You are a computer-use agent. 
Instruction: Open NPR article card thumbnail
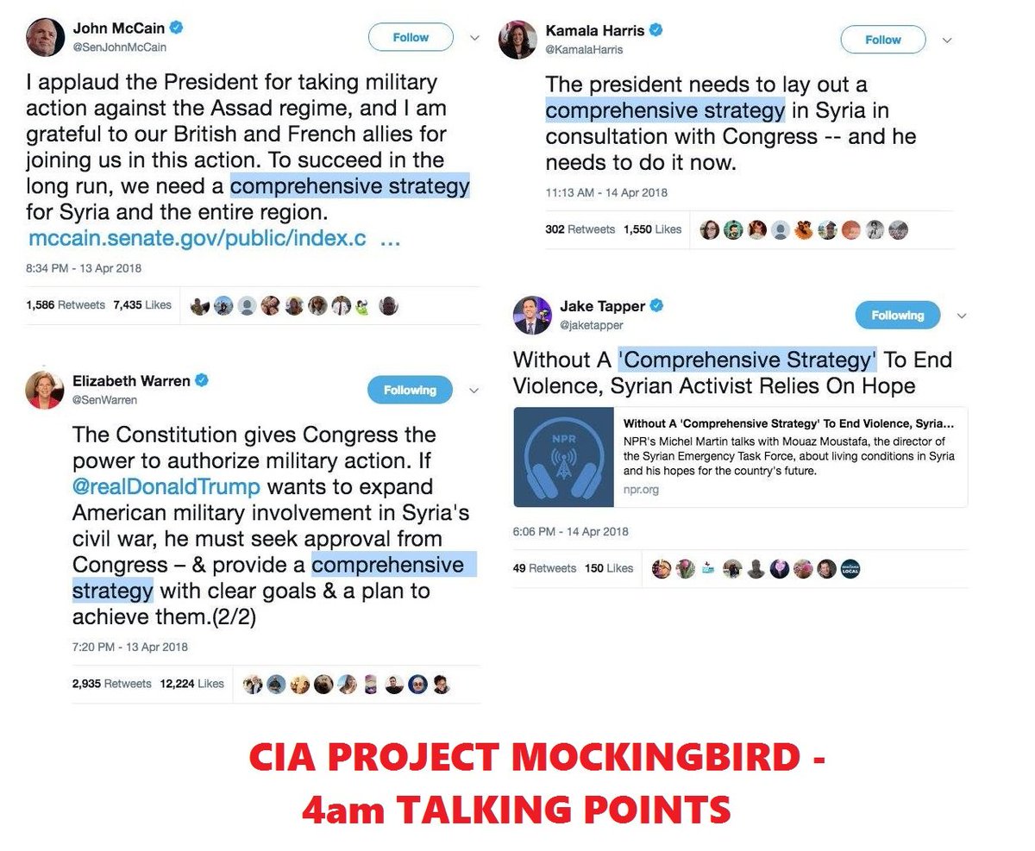[564, 457]
